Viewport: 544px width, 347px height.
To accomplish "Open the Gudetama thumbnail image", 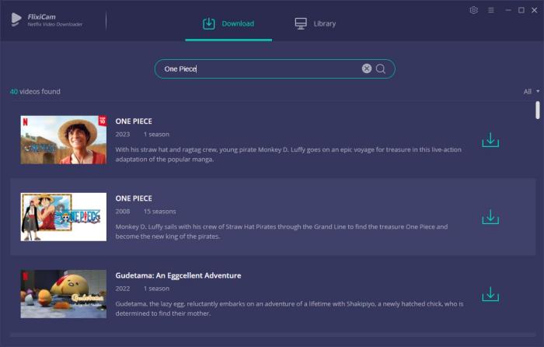I will tap(64, 294).
